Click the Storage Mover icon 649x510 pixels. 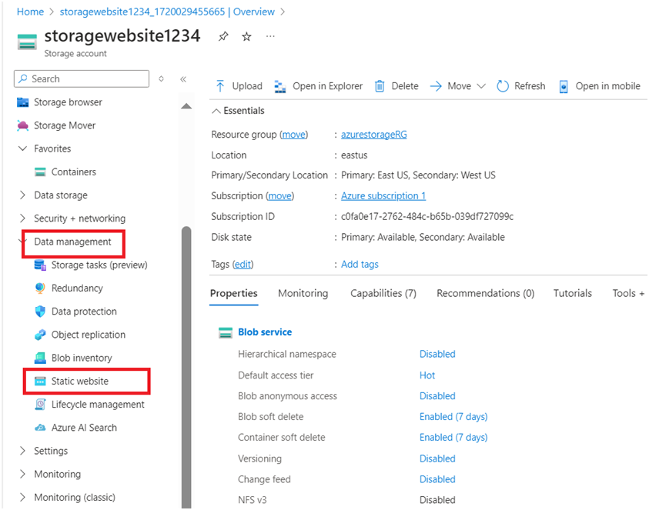tap(23, 125)
